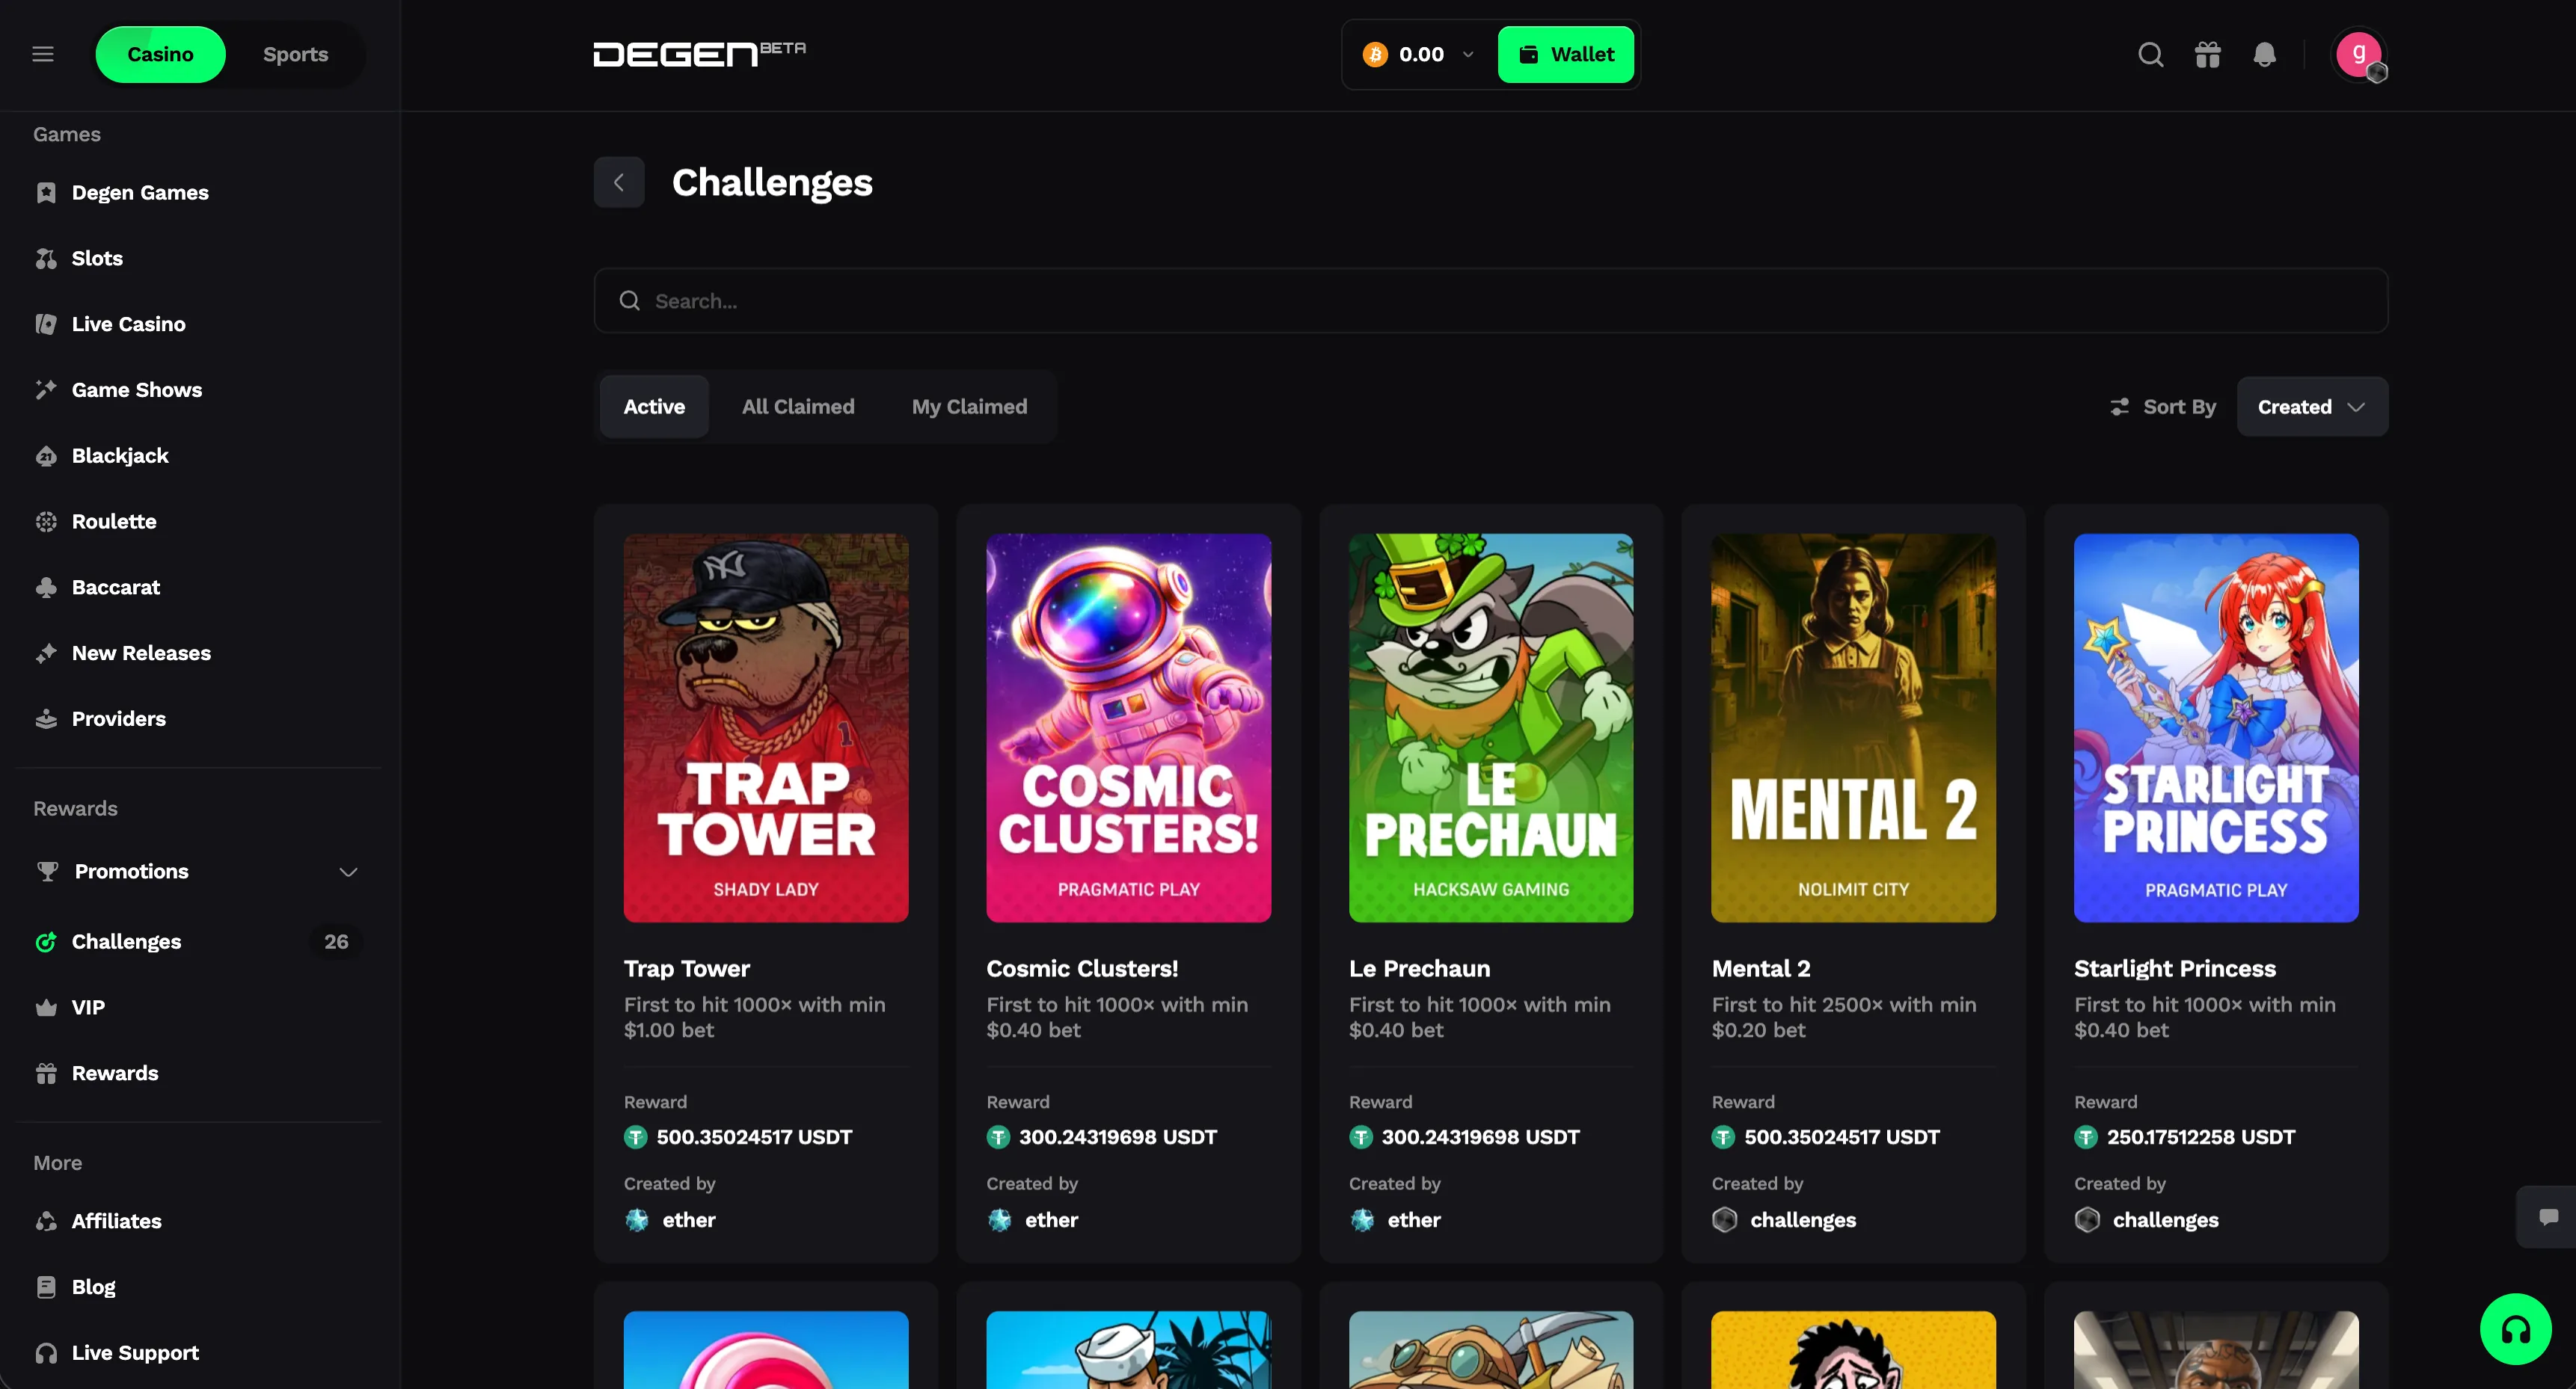Select the My Claimed tab

969,407
